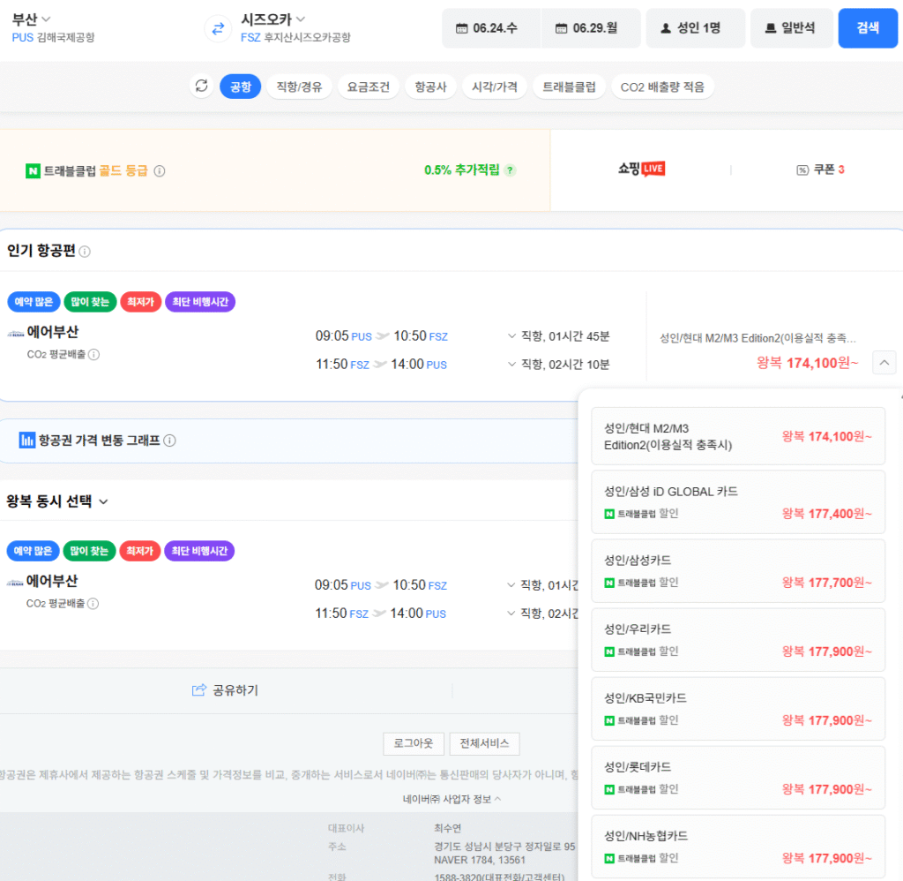903x881 pixels.
Task: Click the N logo beside 트래블클럽
Action: 33,170
